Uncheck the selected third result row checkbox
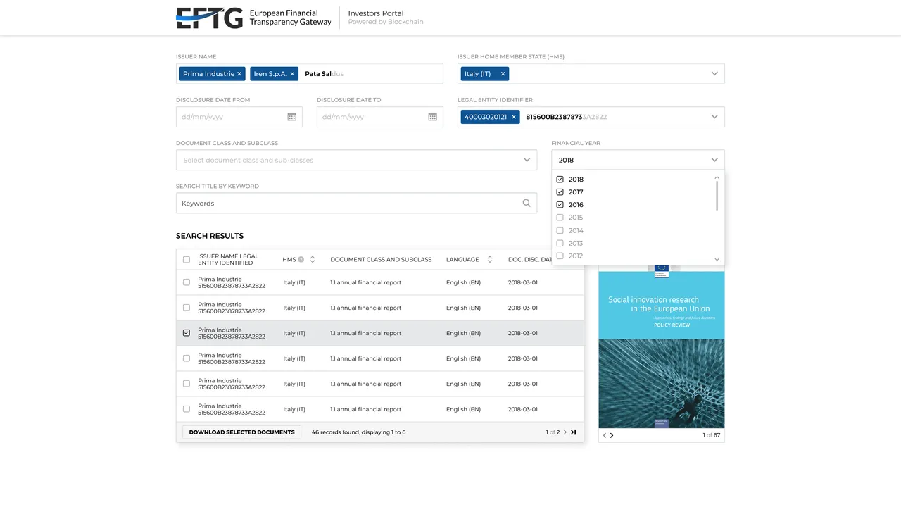 (187, 333)
